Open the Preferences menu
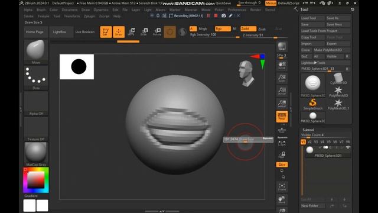378x213 pixels. pos(237,9)
